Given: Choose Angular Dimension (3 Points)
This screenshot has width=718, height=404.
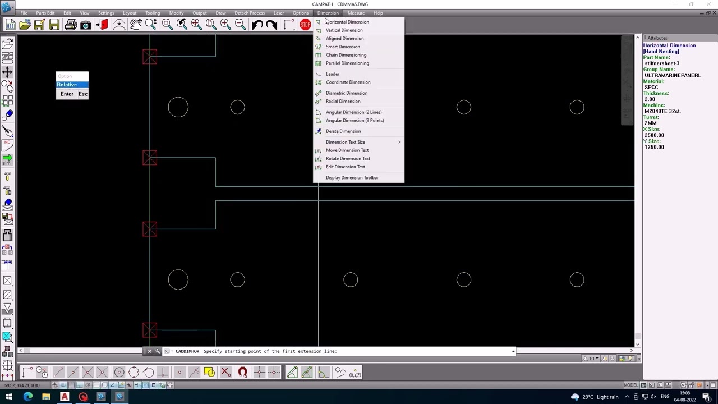Looking at the screenshot, I should [x=358, y=121].
